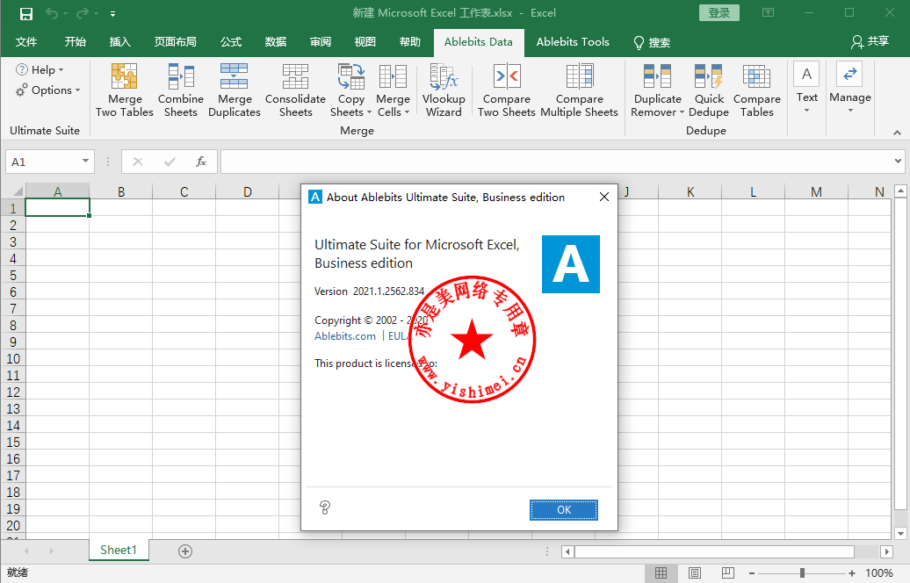Click the 100% zoom level
Viewport: 910px width, 583px height.
pos(878,573)
